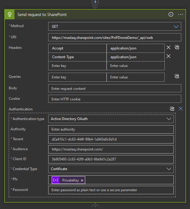Delete the Content-Type header row
This screenshot has width=190, height=209.
tap(169, 56)
